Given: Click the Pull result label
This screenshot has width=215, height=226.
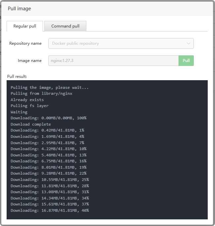Looking at the screenshot, I should (17, 77).
